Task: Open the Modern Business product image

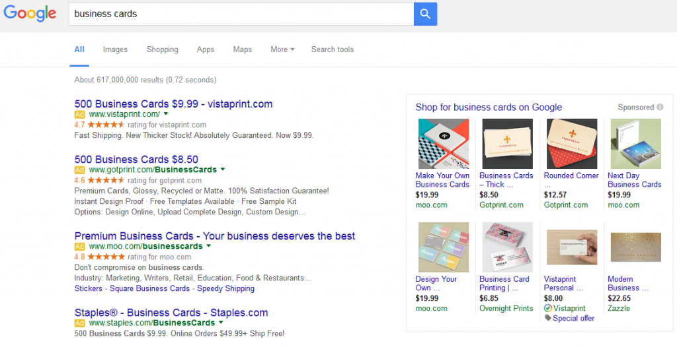Action: 635,247
